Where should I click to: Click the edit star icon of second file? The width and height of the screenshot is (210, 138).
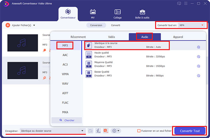coord(44,78)
